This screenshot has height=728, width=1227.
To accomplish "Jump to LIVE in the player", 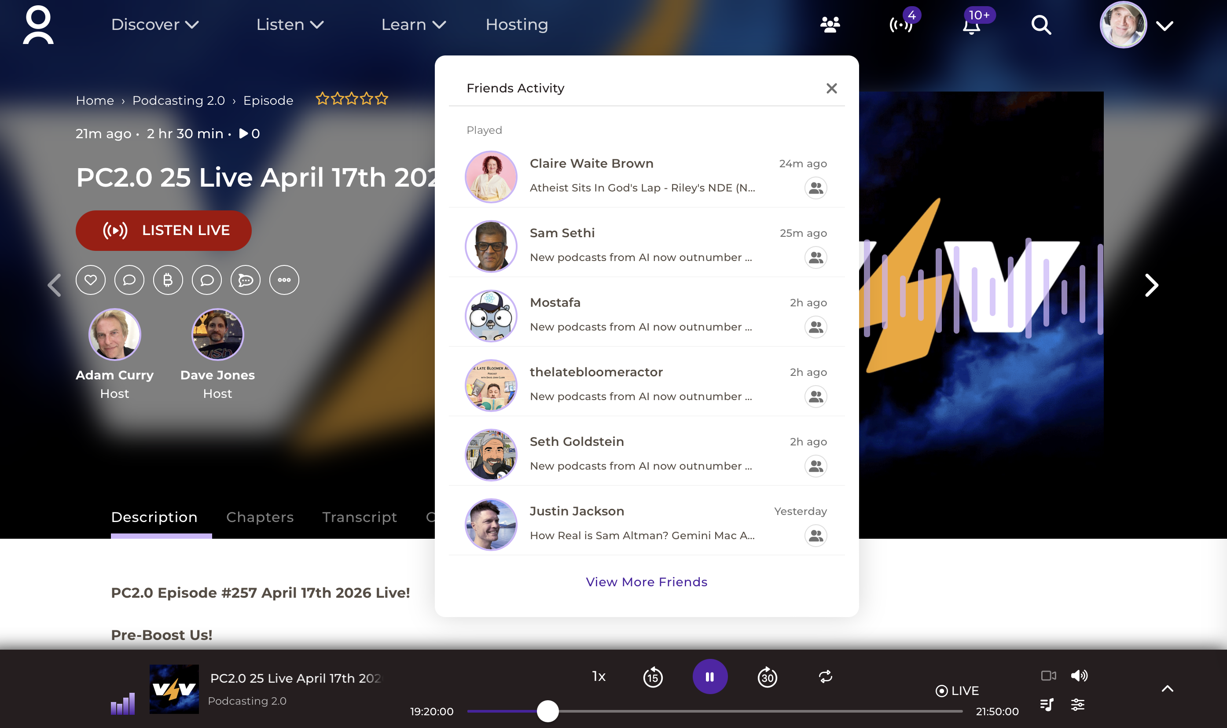I will coord(957,691).
